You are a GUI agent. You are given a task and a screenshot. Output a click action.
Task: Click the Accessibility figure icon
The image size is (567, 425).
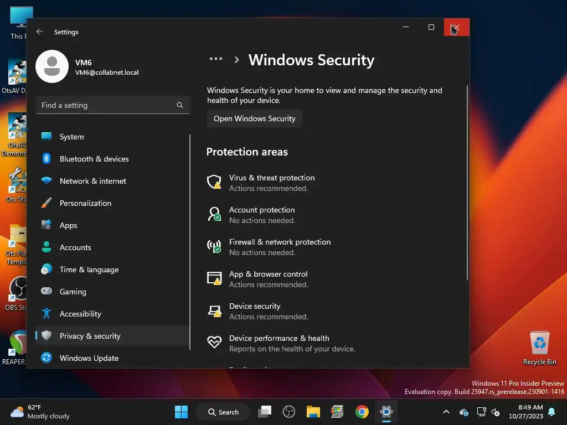click(47, 313)
